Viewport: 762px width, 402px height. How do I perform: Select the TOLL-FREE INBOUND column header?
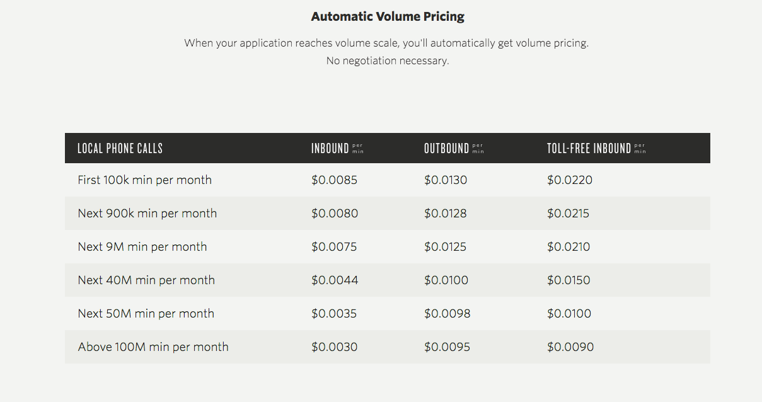596,149
